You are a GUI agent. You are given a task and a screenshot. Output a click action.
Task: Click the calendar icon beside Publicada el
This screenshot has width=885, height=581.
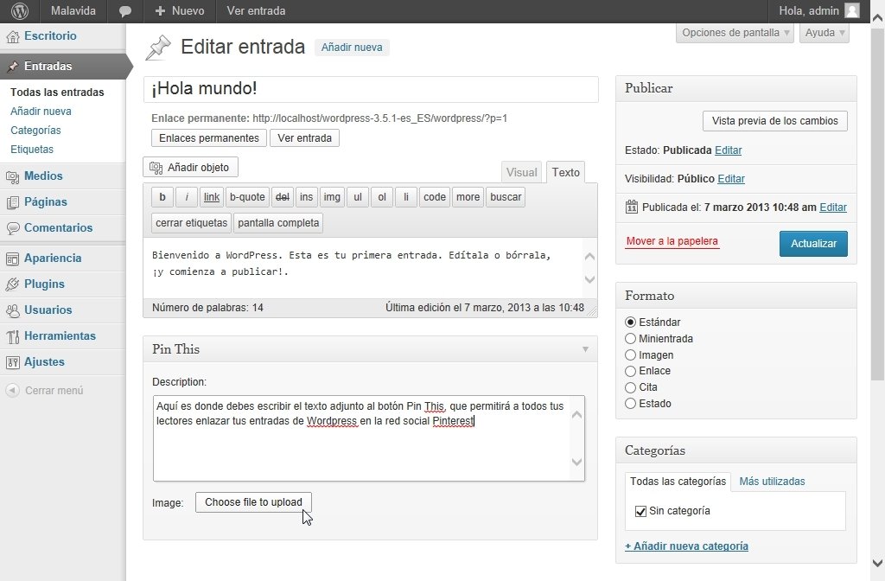[x=632, y=207]
